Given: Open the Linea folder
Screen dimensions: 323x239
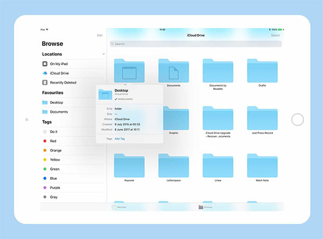Looking at the screenshot, I should (x=217, y=166).
